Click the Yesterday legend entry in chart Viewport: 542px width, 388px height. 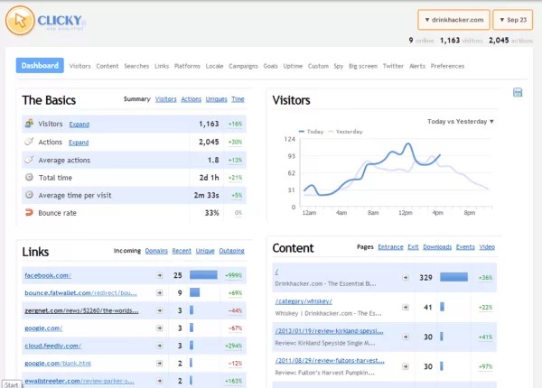345,132
